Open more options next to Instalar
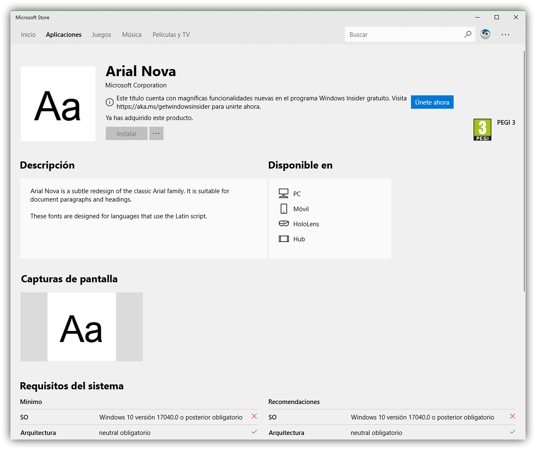536x450 pixels. point(156,133)
